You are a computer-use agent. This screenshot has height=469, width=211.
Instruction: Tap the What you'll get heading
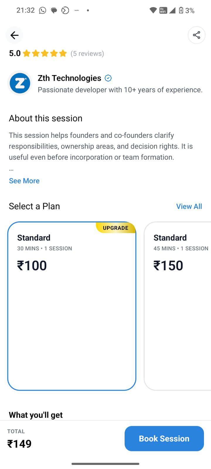tap(36, 415)
